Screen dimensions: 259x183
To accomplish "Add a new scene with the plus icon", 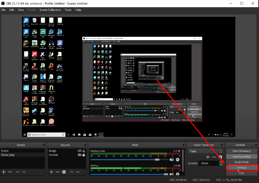I will click(4, 172).
